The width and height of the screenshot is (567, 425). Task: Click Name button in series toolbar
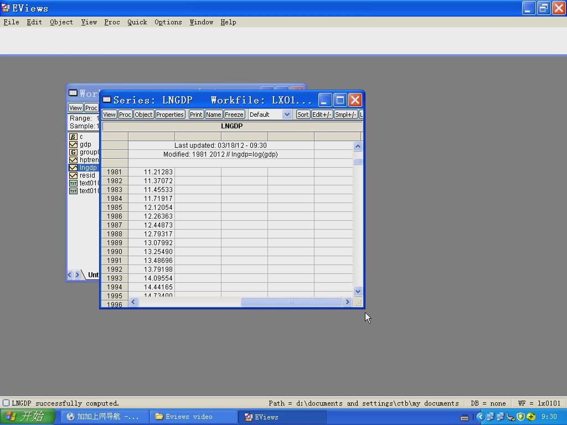click(213, 115)
